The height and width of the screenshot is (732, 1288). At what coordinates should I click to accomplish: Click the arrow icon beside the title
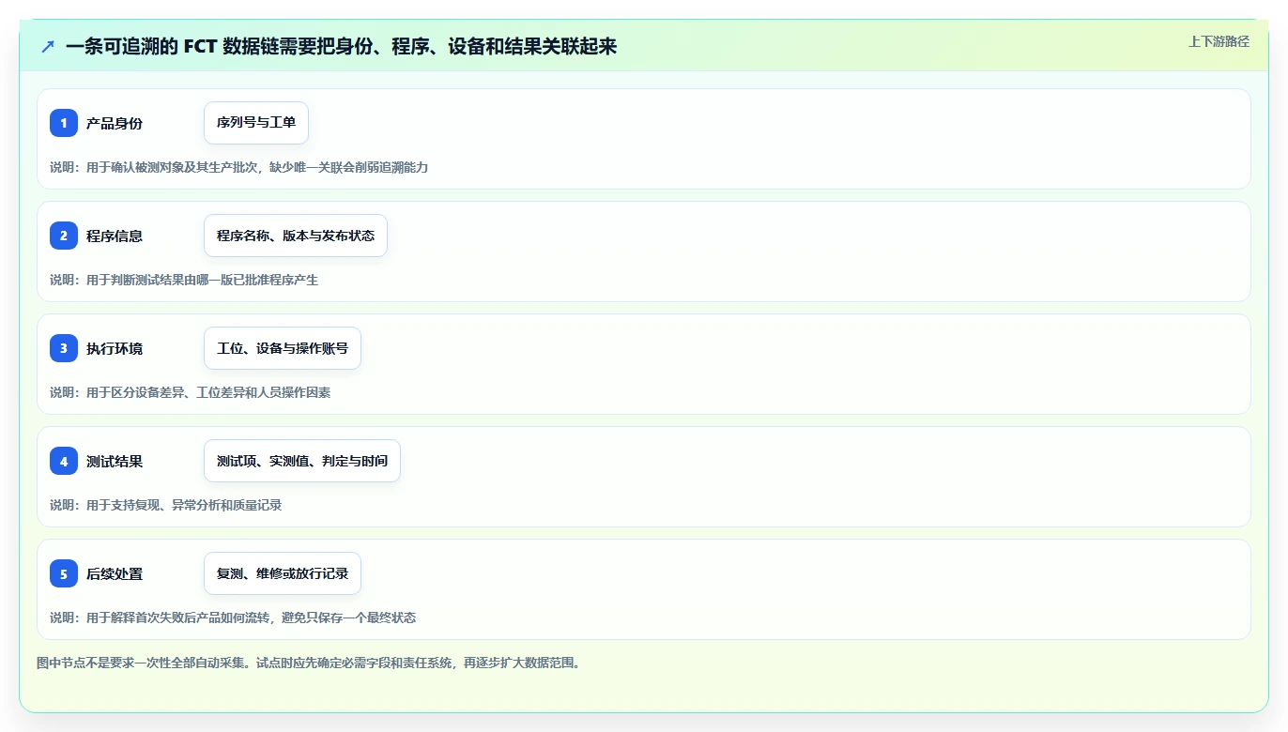coord(48,46)
